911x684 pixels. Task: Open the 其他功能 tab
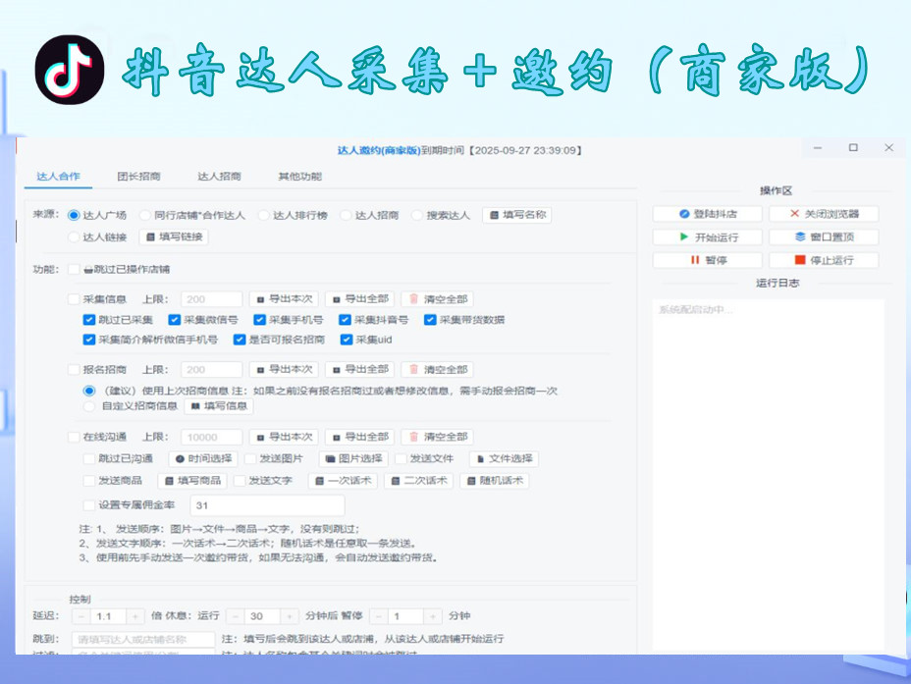tap(299, 176)
